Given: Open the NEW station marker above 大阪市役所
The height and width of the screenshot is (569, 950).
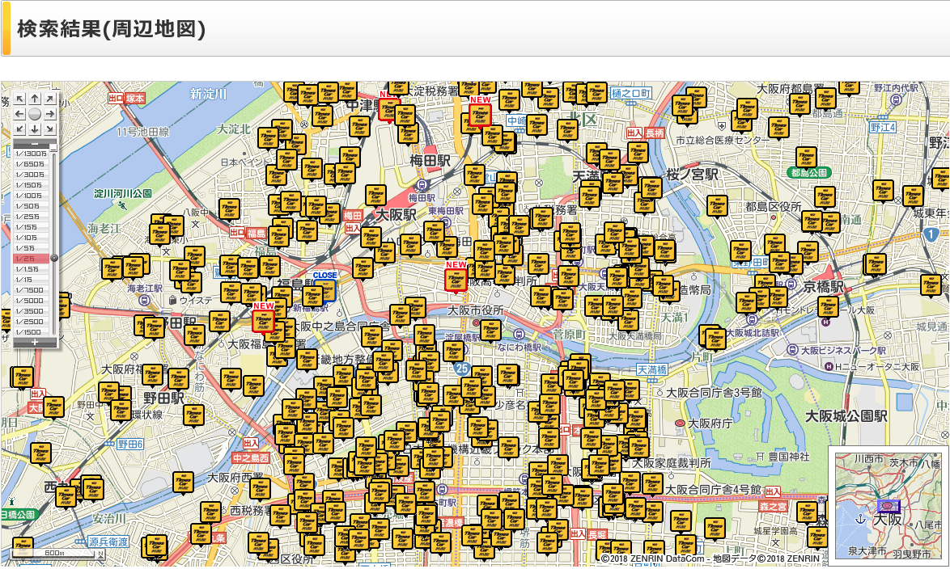Looking at the screenshot, I should click(456, 280).
